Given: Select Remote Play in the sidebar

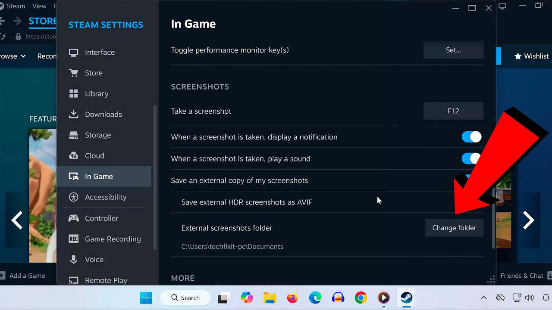Looking at the screenshot, I should pos(104,280).
